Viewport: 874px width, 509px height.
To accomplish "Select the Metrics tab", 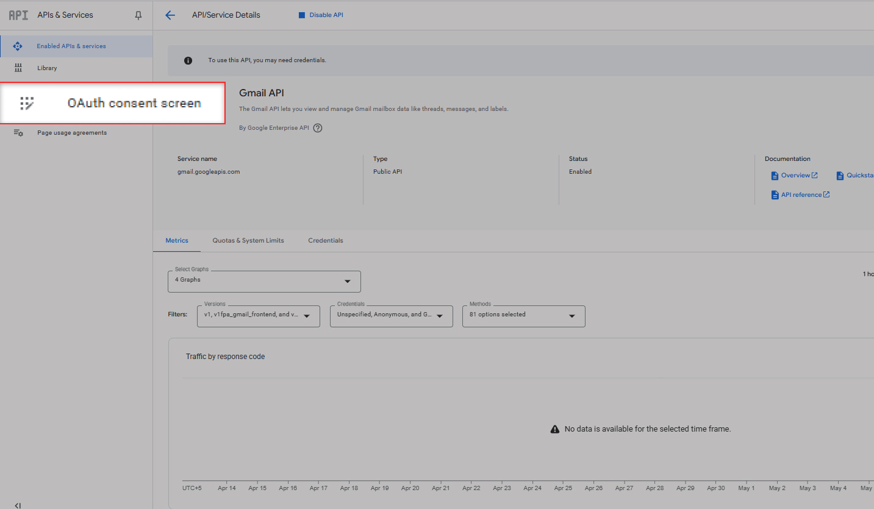I will (177, 241).
